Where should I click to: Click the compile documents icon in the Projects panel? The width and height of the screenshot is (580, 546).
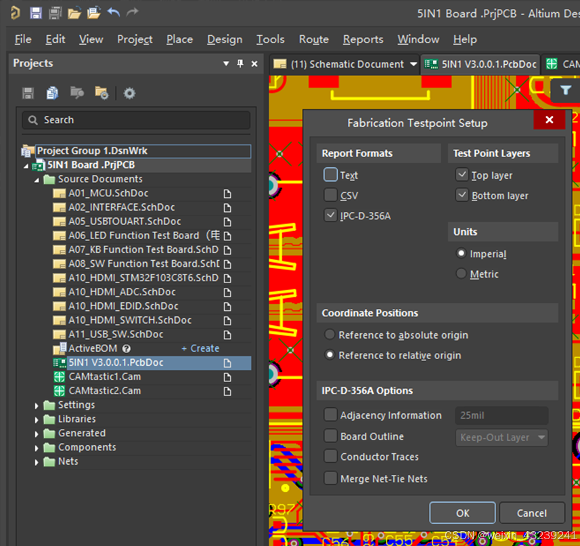(52, 93)
